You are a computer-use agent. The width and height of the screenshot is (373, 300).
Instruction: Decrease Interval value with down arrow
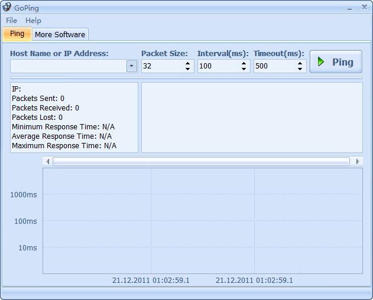click(x=244, y=69)
